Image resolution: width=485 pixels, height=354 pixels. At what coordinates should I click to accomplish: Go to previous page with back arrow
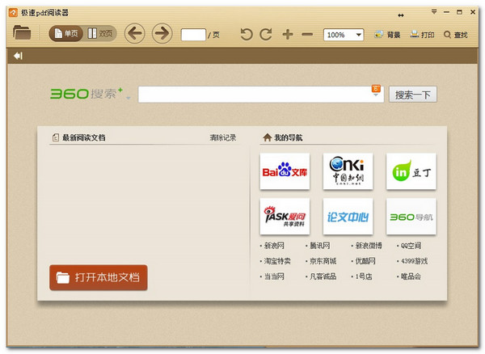pos(134,34)
